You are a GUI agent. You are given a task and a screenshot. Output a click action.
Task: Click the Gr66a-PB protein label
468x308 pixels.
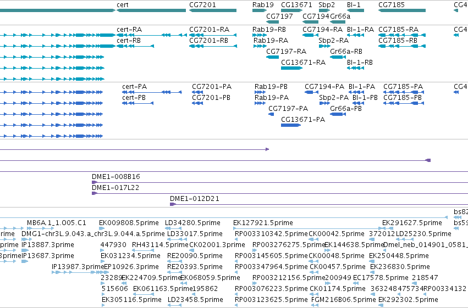point(346,109)
